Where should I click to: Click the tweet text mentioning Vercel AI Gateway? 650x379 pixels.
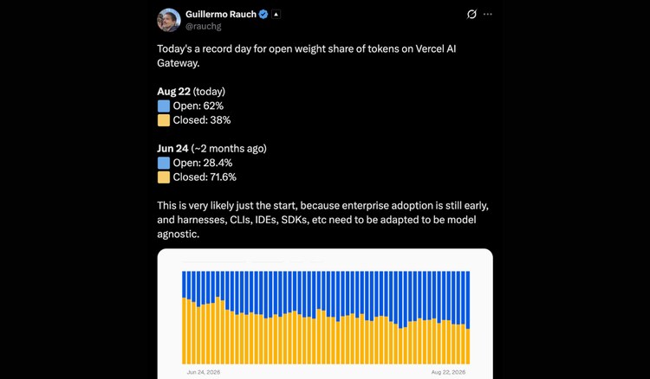tap(306, 56)
